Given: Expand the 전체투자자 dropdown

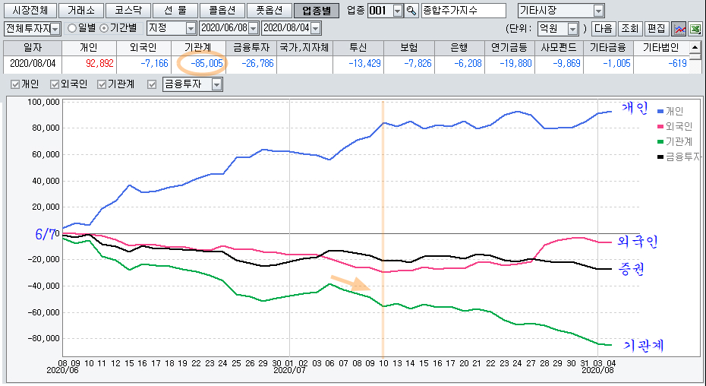Looking at the screenshot, I should click(x=55, y=28).
